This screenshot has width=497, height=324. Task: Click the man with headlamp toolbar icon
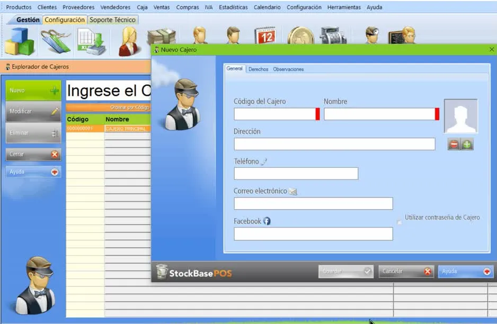372,35
